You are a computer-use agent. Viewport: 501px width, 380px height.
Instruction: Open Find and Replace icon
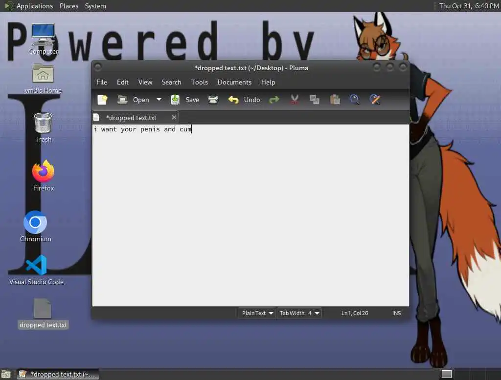point(375,100)
